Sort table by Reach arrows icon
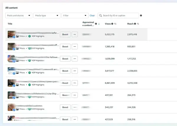The image size is (177, 126). (138, 24)
